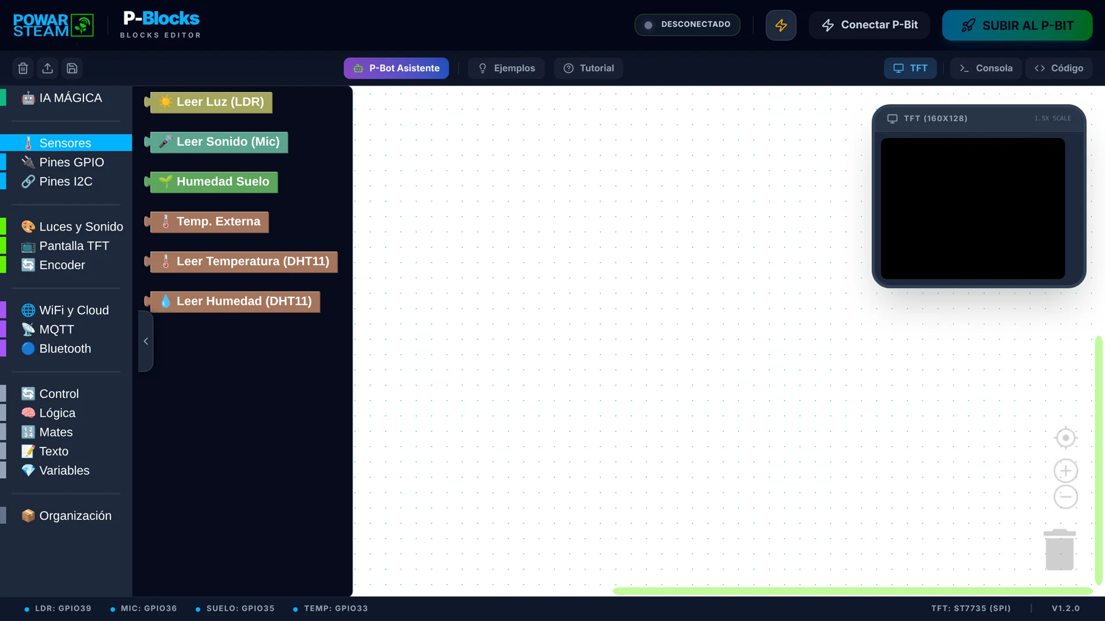Click the yellow lightning bolt button
Viewport: 1105px width, 621px height.
coord(781,25)
